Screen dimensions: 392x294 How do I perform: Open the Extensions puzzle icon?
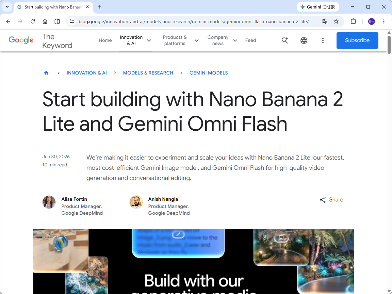click(x=353, y=21)
